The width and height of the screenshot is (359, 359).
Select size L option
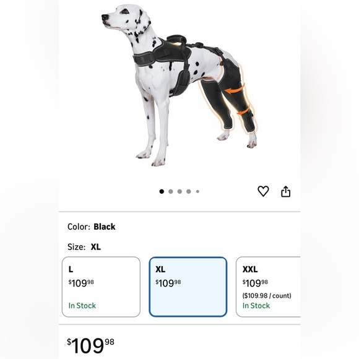(101, 287)
